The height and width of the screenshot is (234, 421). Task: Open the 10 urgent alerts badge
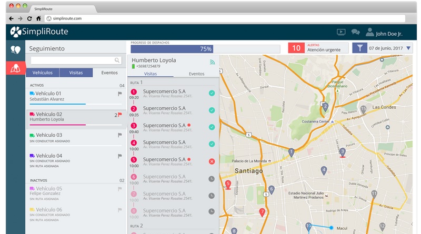click(x=296, y=48)
